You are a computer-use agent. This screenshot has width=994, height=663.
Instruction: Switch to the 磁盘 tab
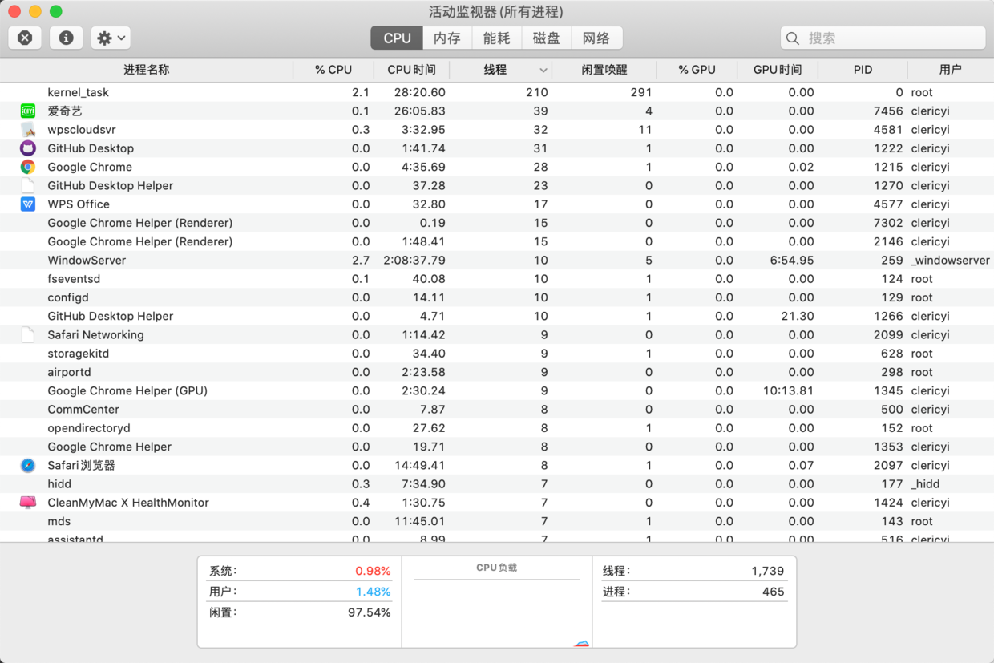tap(547, 38)
